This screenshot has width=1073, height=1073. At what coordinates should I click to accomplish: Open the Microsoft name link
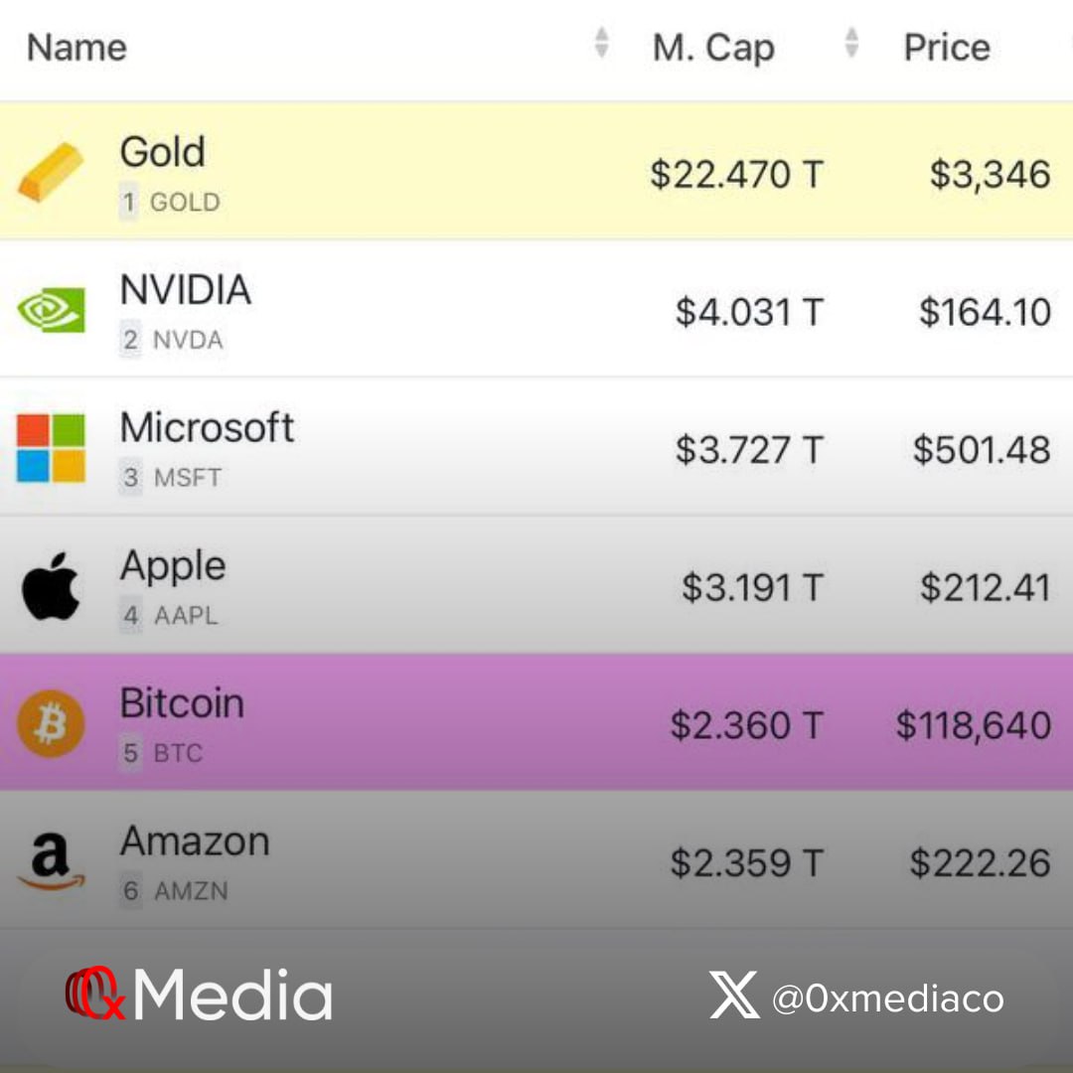207,427
